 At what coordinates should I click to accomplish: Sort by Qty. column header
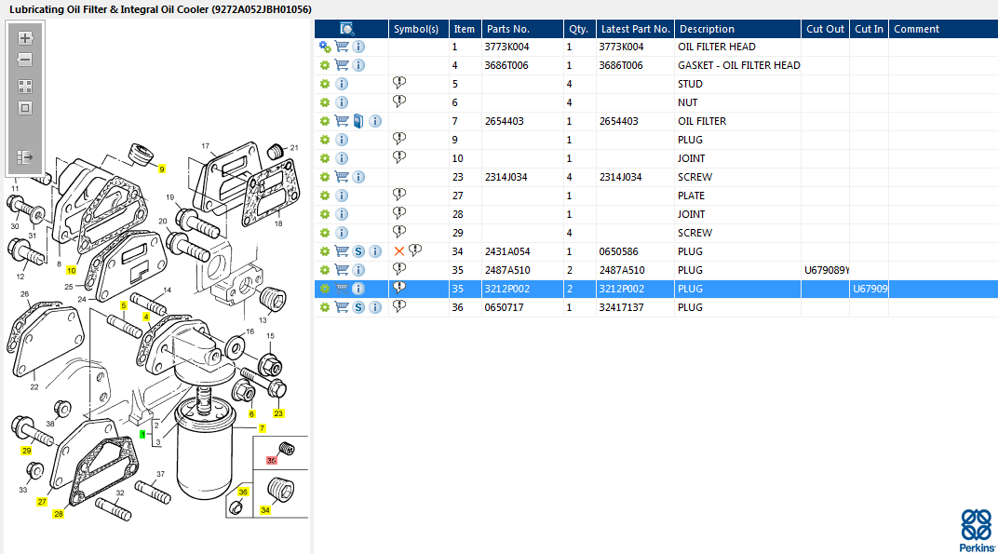(578, 29)
